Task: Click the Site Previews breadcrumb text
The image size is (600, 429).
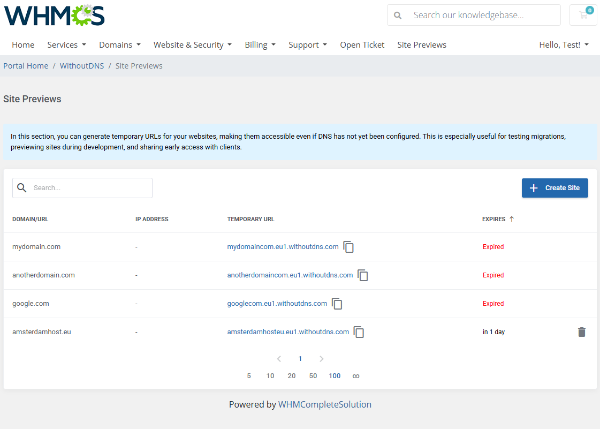Action: (139, 66)
